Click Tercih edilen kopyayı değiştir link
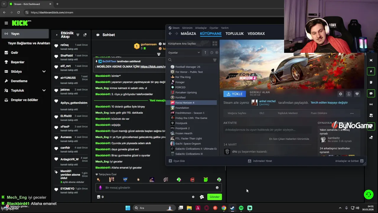 coord(329,103)
